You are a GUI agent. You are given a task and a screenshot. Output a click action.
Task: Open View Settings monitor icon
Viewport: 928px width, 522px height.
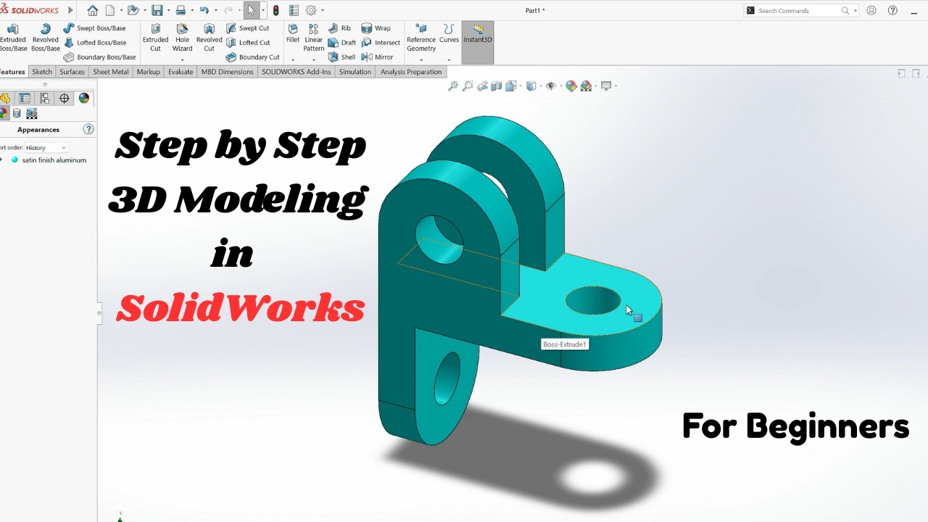click(607, 86)
